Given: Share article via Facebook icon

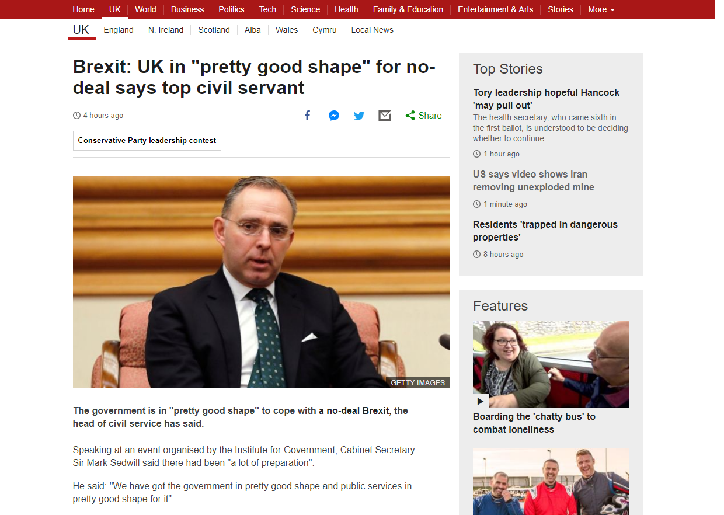Looking at the screenshot, I should pos(307,116).
